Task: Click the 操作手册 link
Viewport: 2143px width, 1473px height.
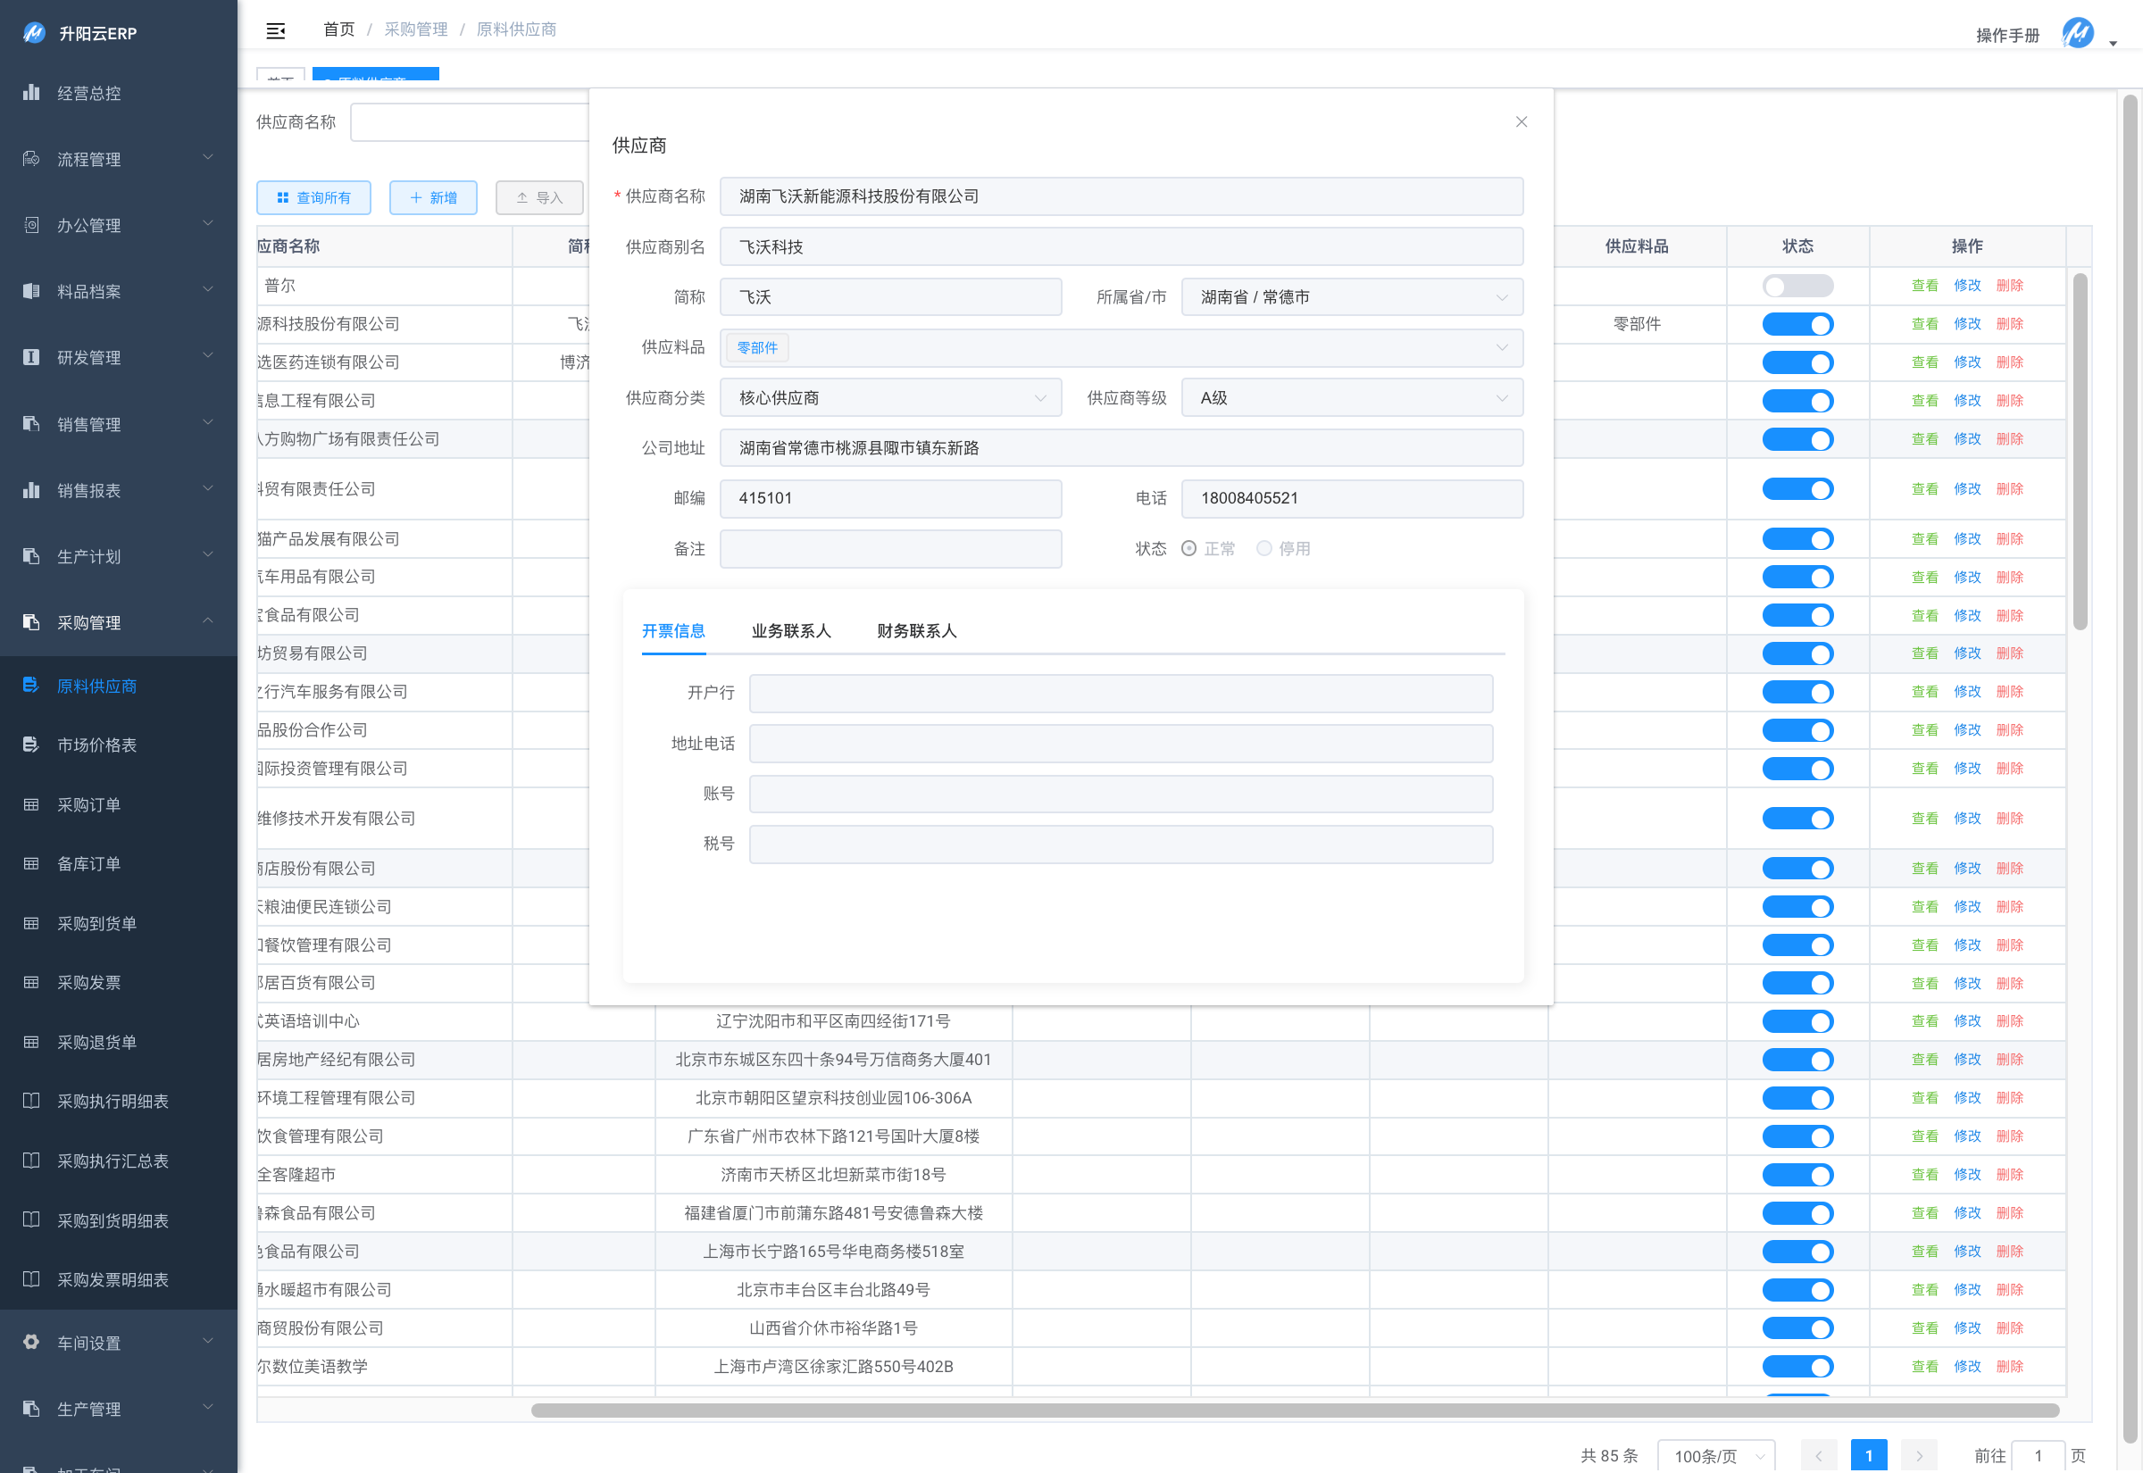Action: (x=2006, y=35)
